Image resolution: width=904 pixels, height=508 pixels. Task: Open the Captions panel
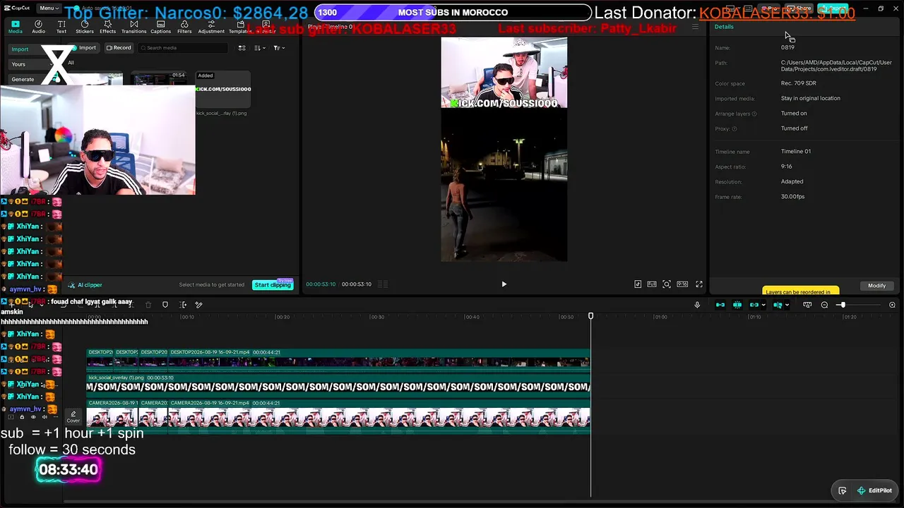[x=160, y=27]
